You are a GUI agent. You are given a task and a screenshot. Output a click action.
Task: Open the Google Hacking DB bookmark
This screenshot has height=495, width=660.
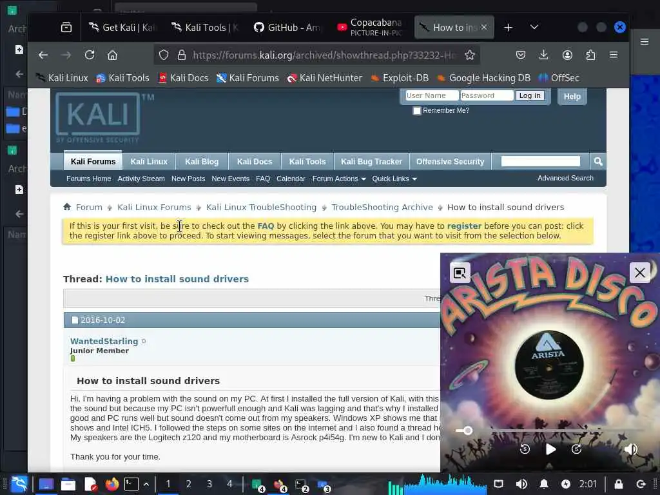click(483, 78)
